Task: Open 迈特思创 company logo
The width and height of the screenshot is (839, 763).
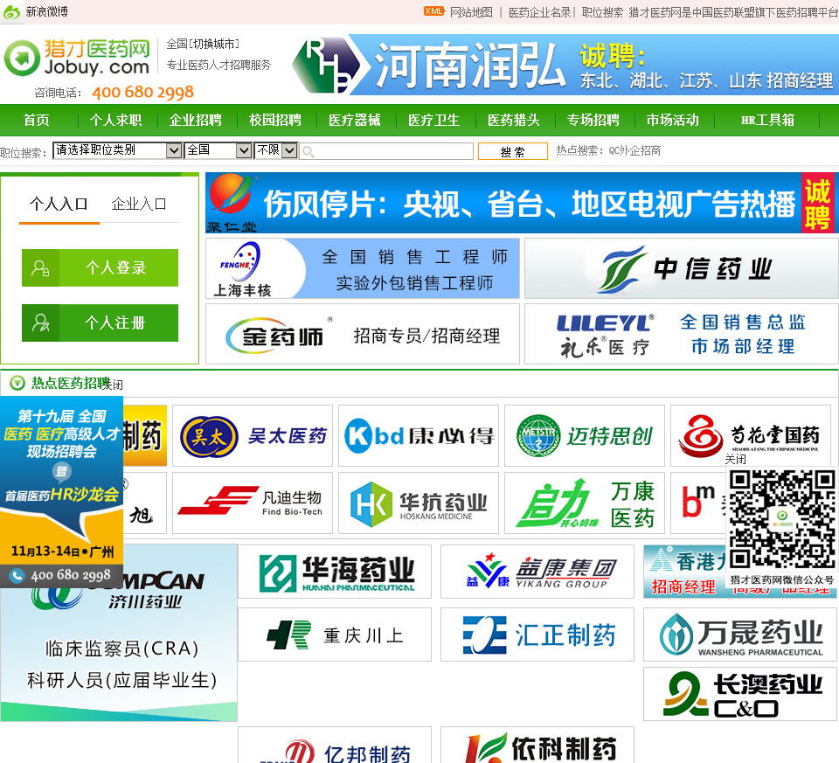Action: pos(585,436)
